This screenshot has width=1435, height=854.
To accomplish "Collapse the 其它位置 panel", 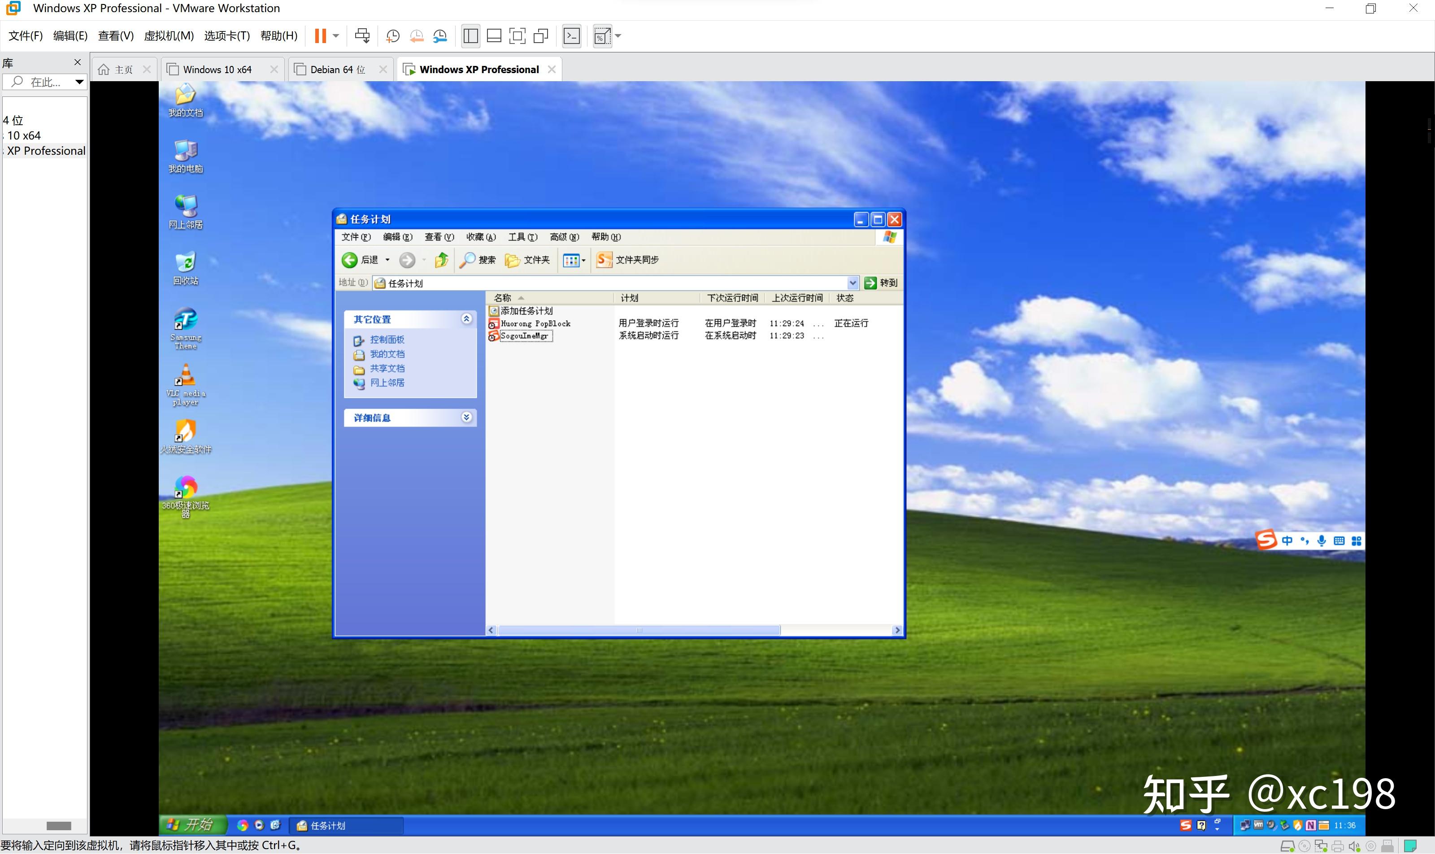I will [x=467, y=319].
